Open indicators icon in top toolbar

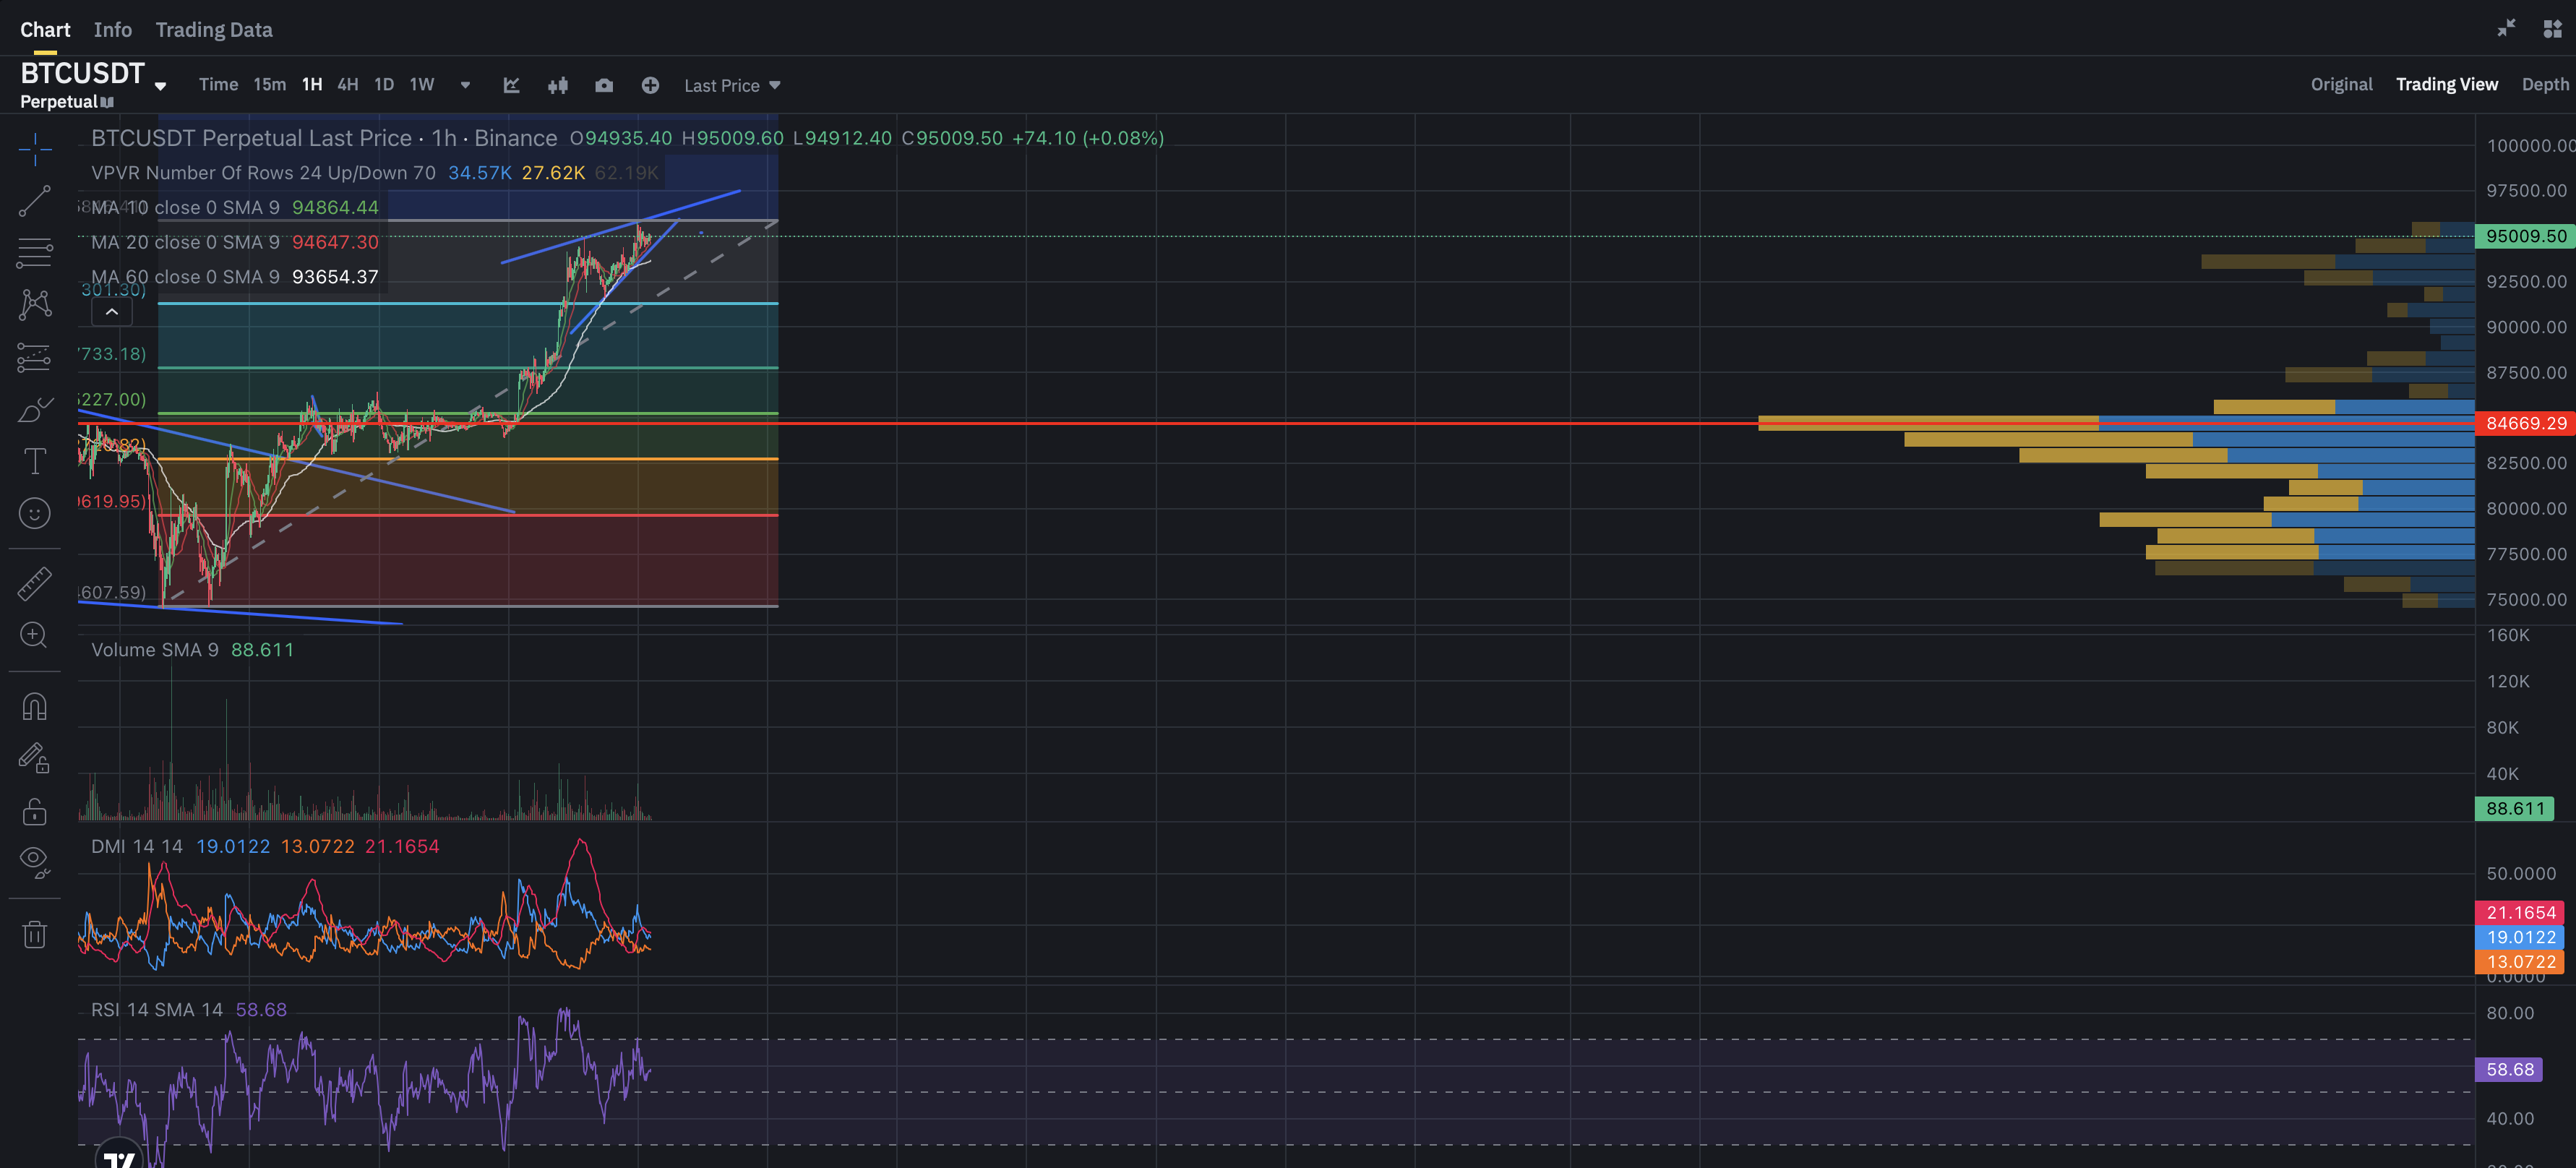coord(511,85)
